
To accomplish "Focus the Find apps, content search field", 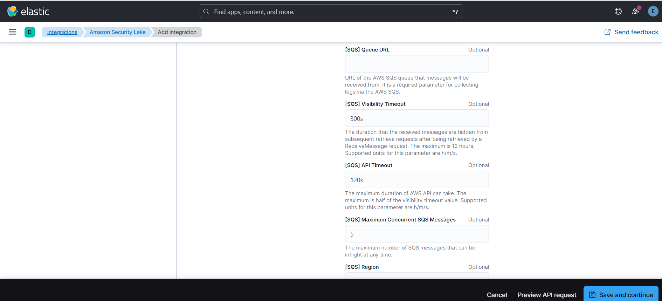I will click(331, 12).
